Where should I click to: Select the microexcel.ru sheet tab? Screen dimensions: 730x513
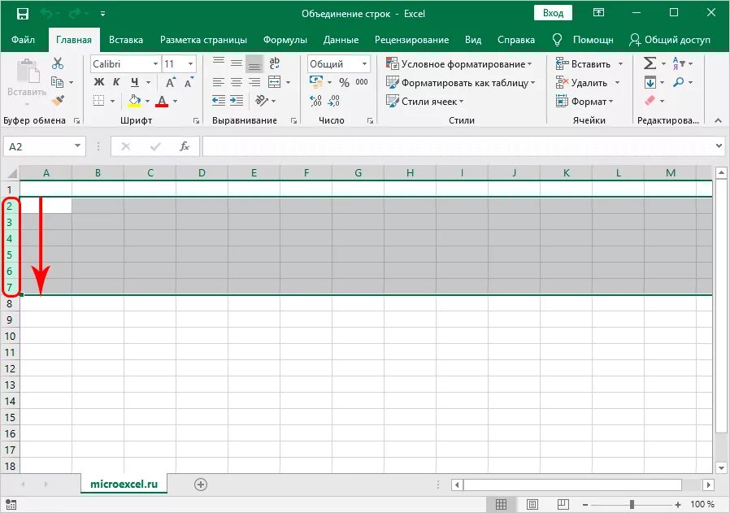pyautogui.click(x=124, y=484)
